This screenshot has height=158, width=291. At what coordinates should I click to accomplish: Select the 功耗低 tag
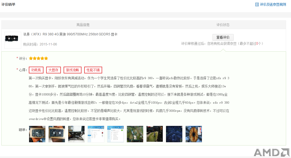click(x=36, y=70)
